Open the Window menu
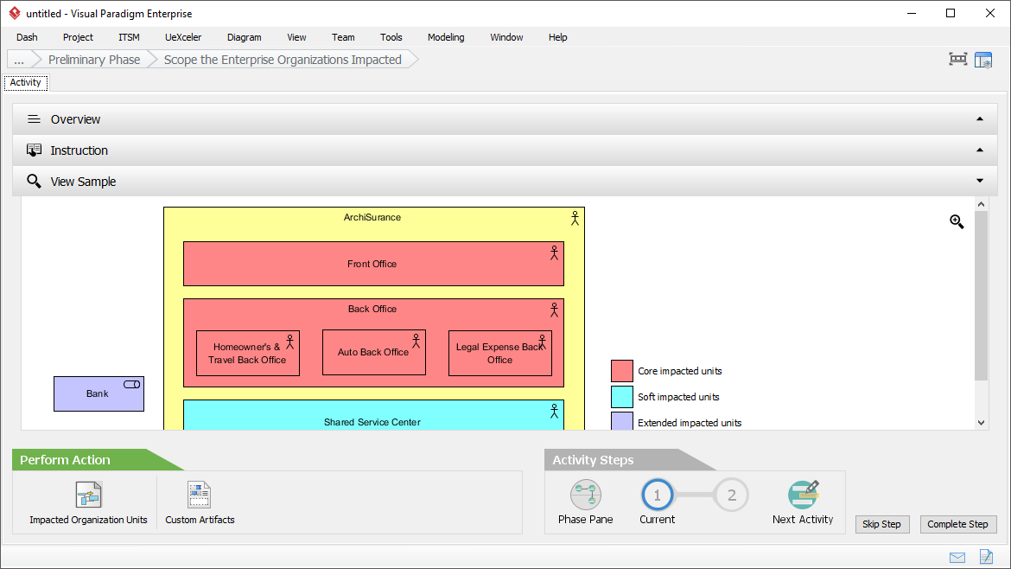1011x569 pixels. click(506, 37)
